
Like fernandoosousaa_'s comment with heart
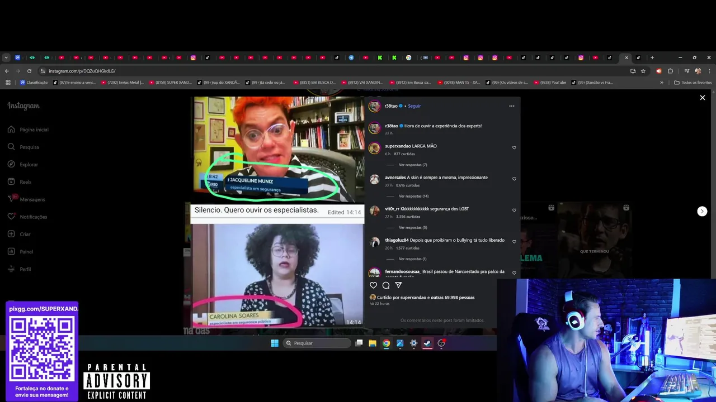coord(514,273)
